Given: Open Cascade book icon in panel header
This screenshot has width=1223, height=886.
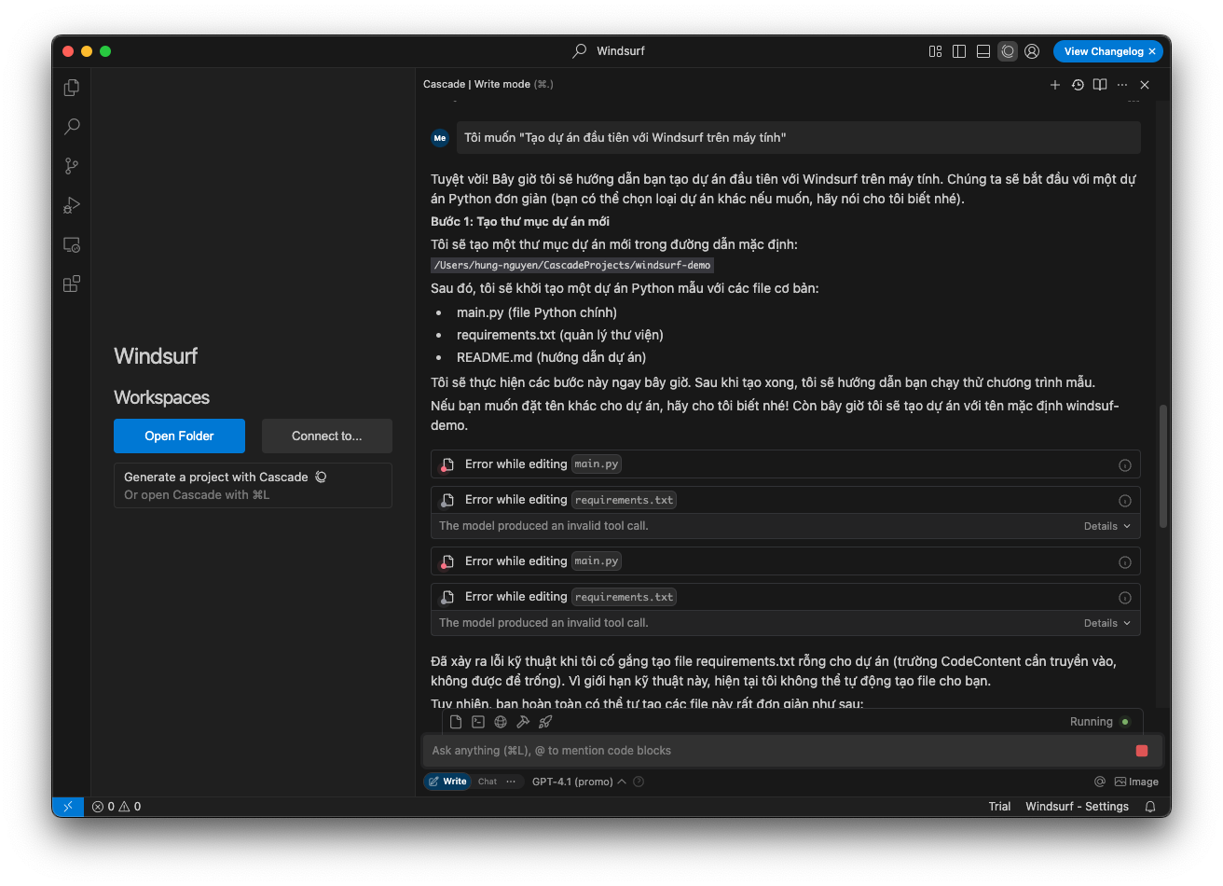Looking at the screenshot, I should [x=1100, y=85].
